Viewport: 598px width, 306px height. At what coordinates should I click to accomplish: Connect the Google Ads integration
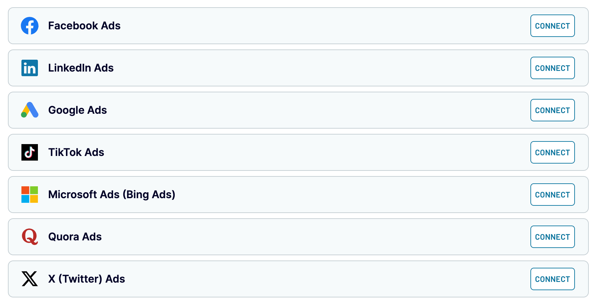(553, 110)
